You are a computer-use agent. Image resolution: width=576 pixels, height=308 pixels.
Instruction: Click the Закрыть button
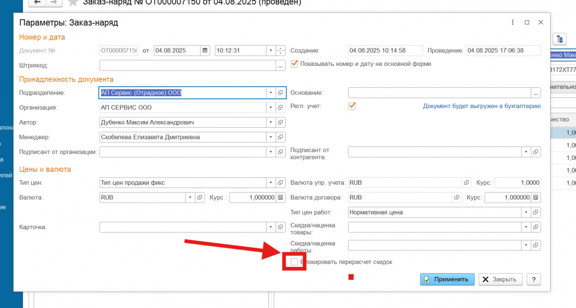501,279
